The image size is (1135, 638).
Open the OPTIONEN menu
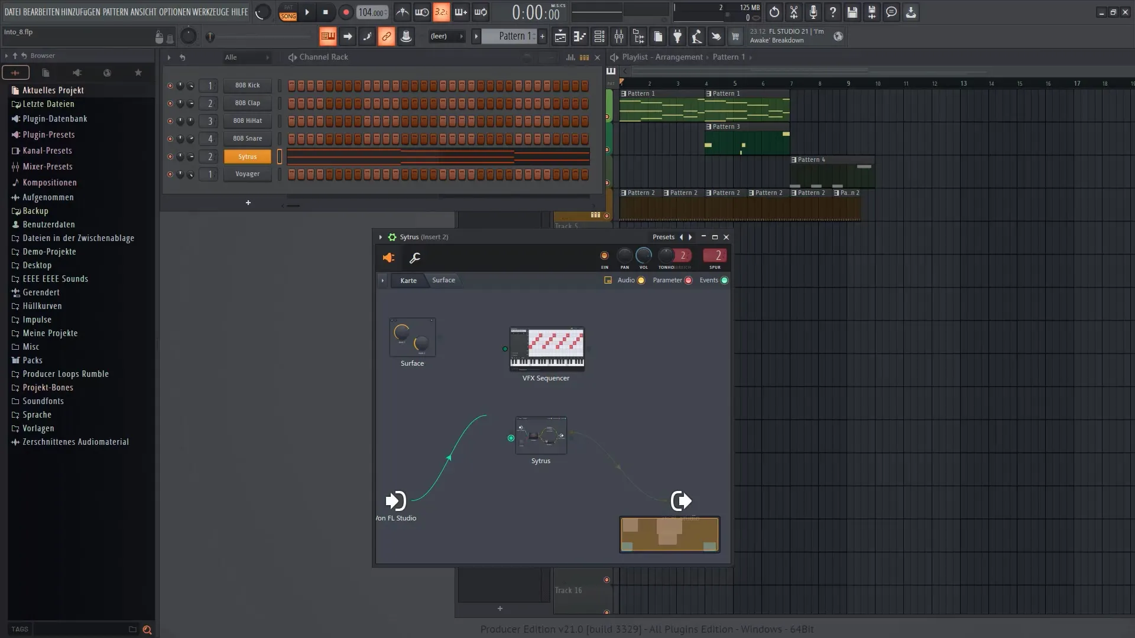pyautogui.click(x=174, y=12)
